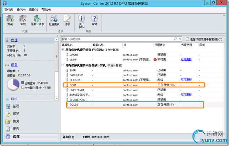Click update available link for JAMIEZENG-P
This screenshot has width=229, height=146.
[x=186, y=95]
